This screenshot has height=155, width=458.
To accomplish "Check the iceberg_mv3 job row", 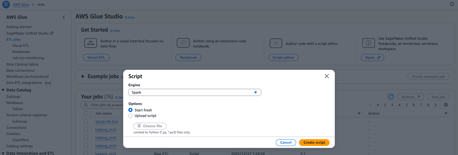I will 86,146.
